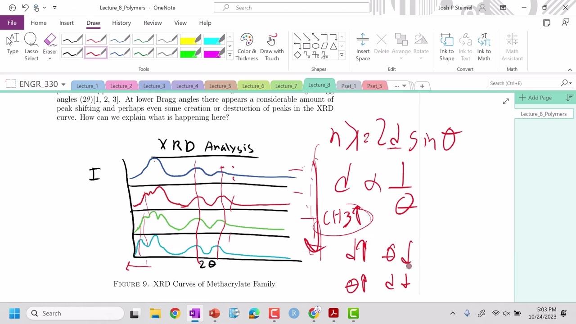Pick the top-row red pen
The width and height of the screenshot is (576, 324).
96,40
